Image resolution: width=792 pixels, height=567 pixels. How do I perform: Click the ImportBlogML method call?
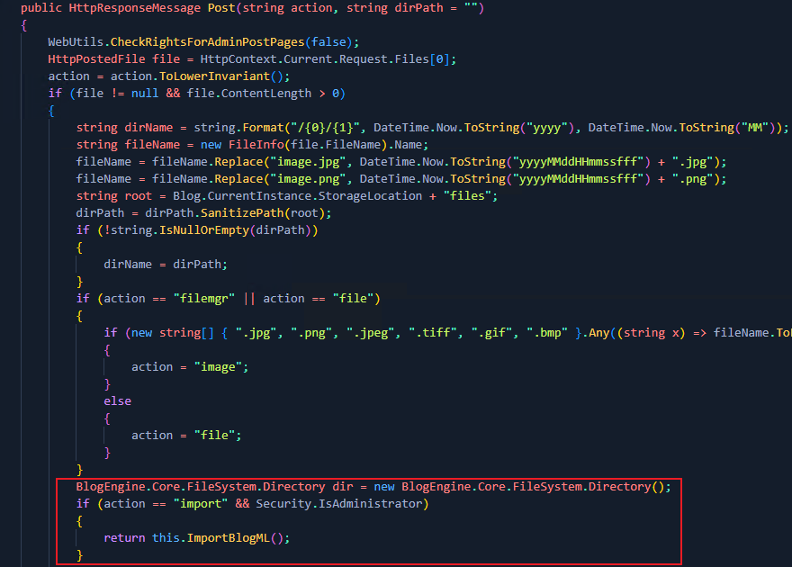229,538
